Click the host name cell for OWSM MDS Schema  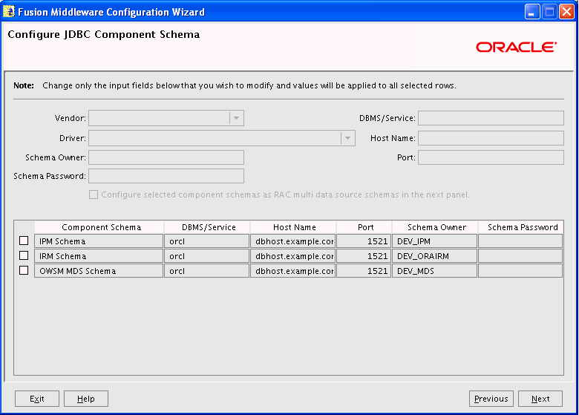292,271
